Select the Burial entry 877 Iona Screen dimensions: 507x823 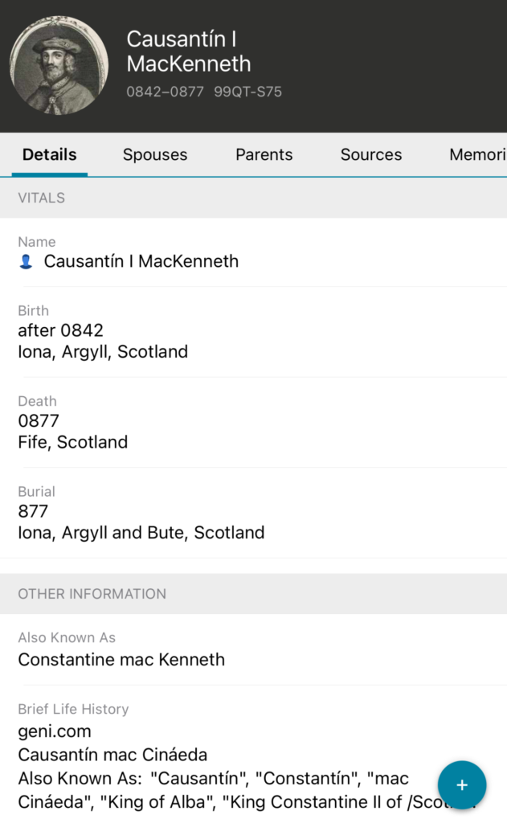tap(141, 522)
